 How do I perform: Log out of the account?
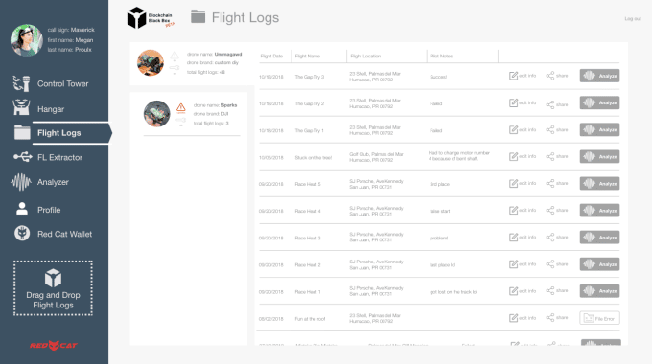633,19
